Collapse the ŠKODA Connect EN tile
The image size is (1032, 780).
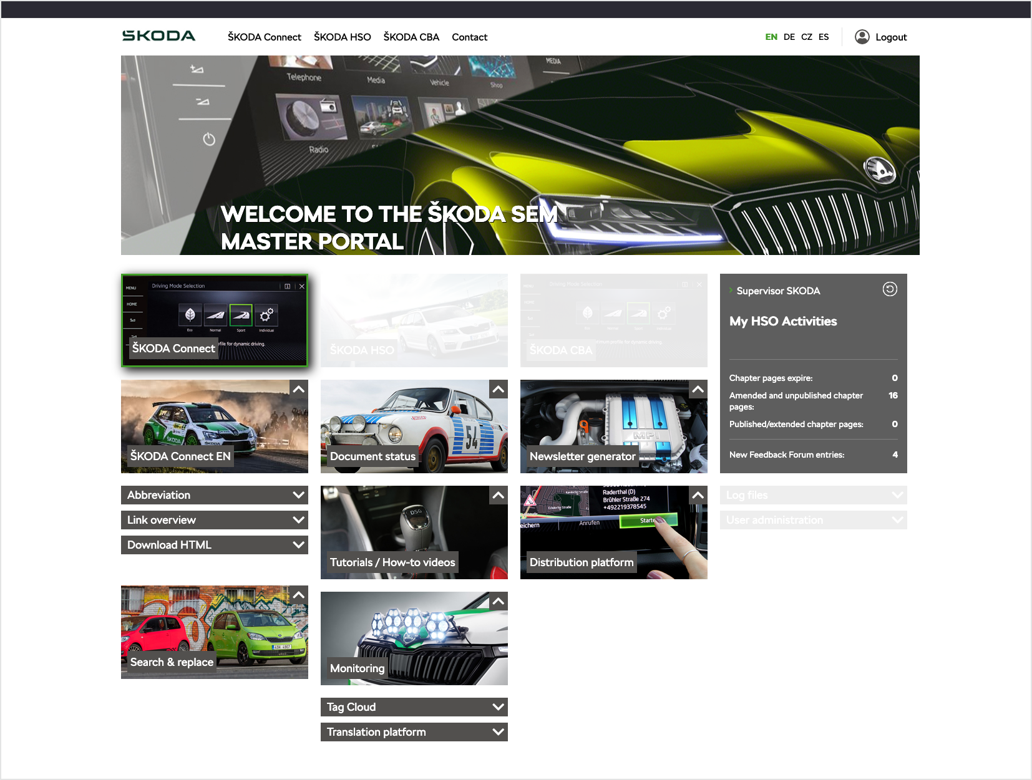tap(299, 389)
